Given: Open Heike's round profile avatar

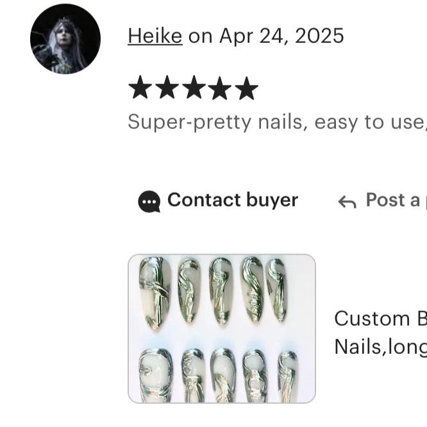Looking at the screenshot, I should tap(65, 39).
